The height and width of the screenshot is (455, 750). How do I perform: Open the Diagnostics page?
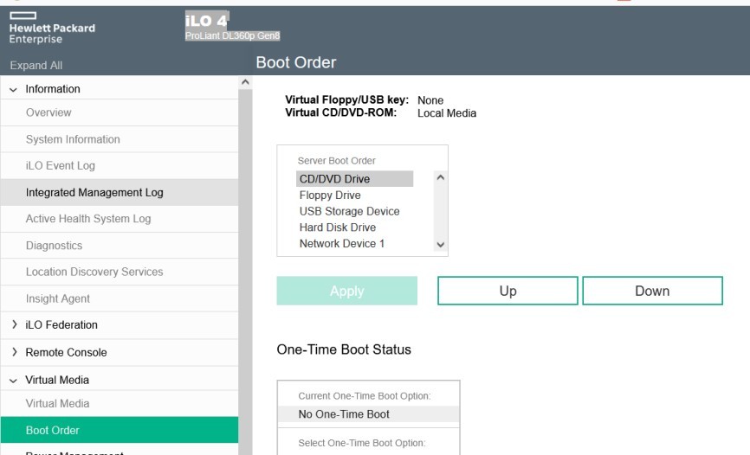[x=54, y=246]
